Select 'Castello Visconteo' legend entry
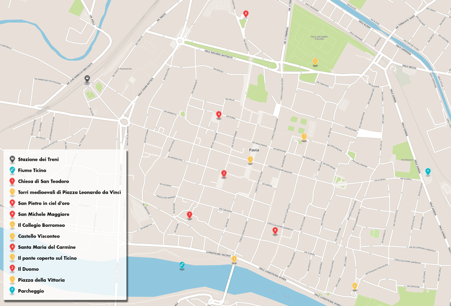Screen dimensions: 451x306 (x=39, y=236)
